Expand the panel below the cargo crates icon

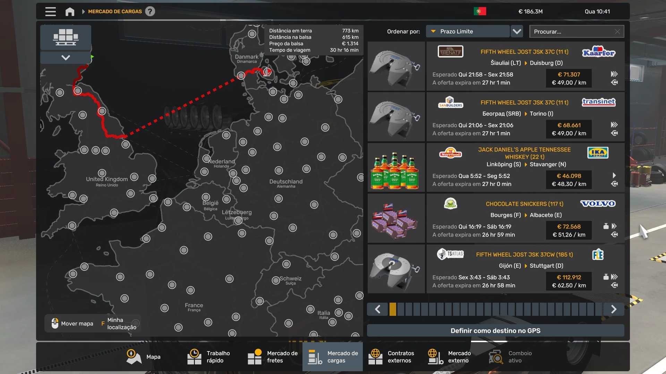(66, 57)
